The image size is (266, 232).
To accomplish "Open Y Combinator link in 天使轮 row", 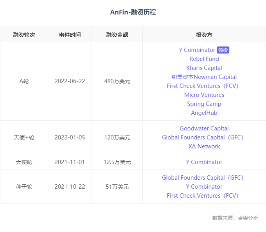I will coord(204,162).
